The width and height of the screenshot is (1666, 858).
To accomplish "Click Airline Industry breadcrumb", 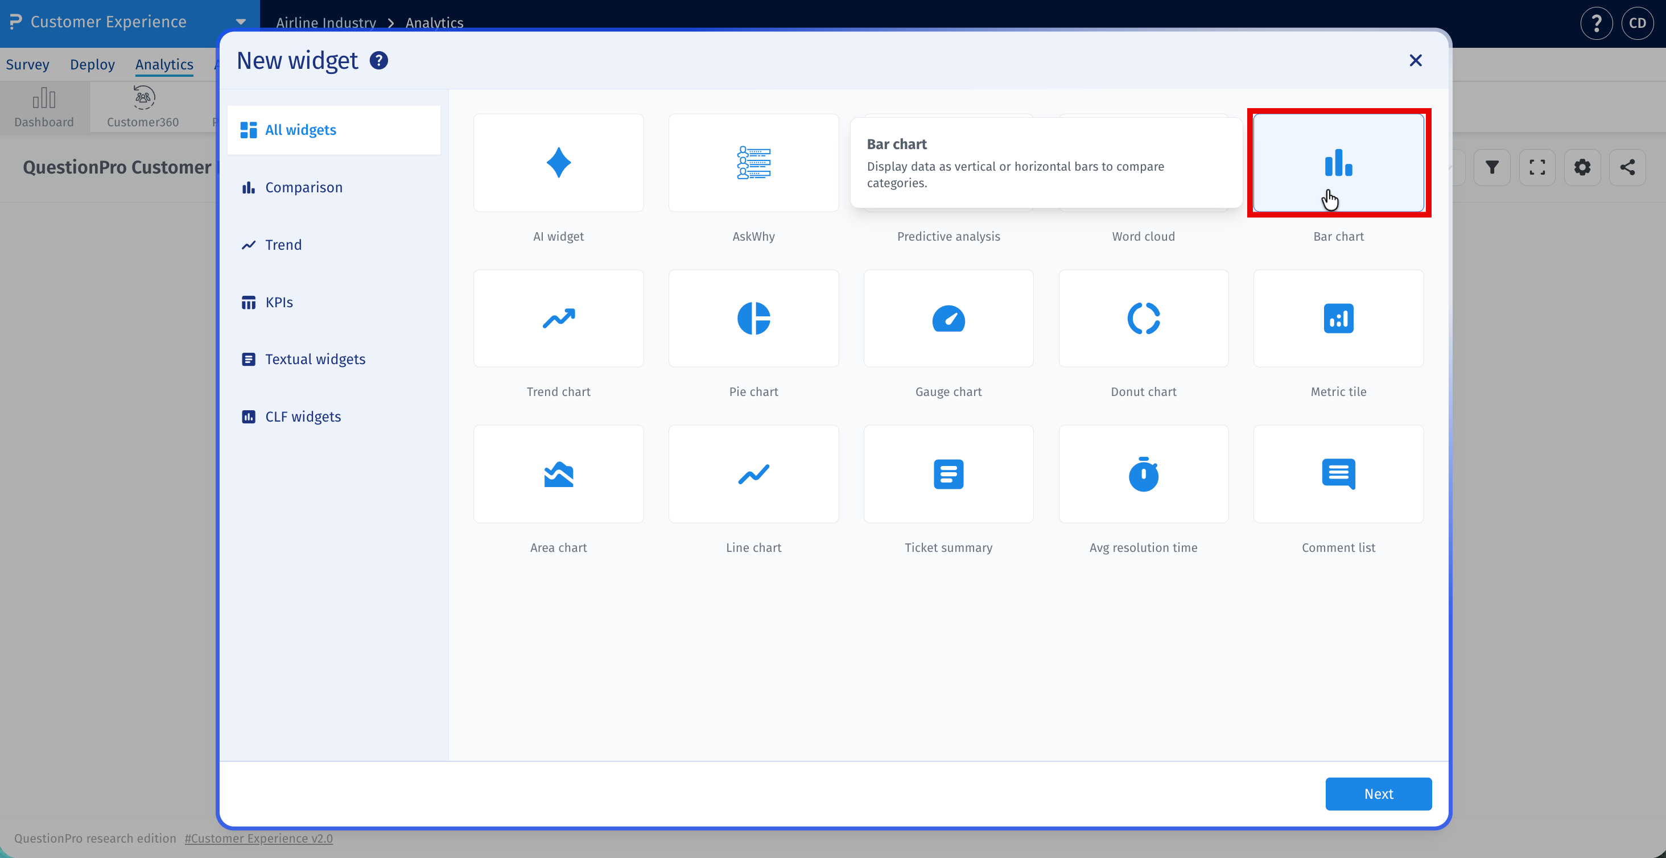I will click(x=326, y=23).
